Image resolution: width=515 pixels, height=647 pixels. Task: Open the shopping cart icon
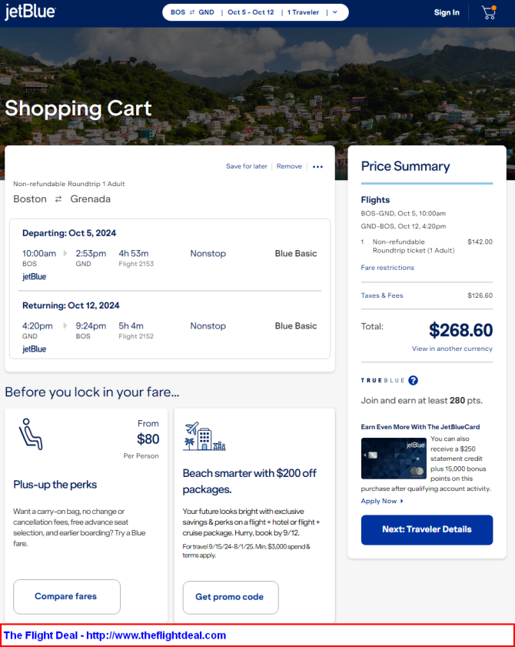click(x=488, y=12)
